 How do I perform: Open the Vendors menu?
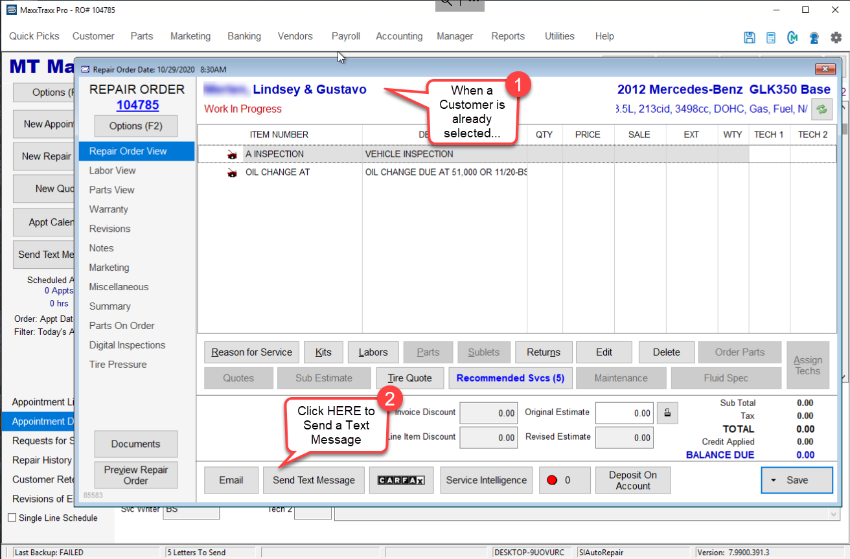click(295, 36)
